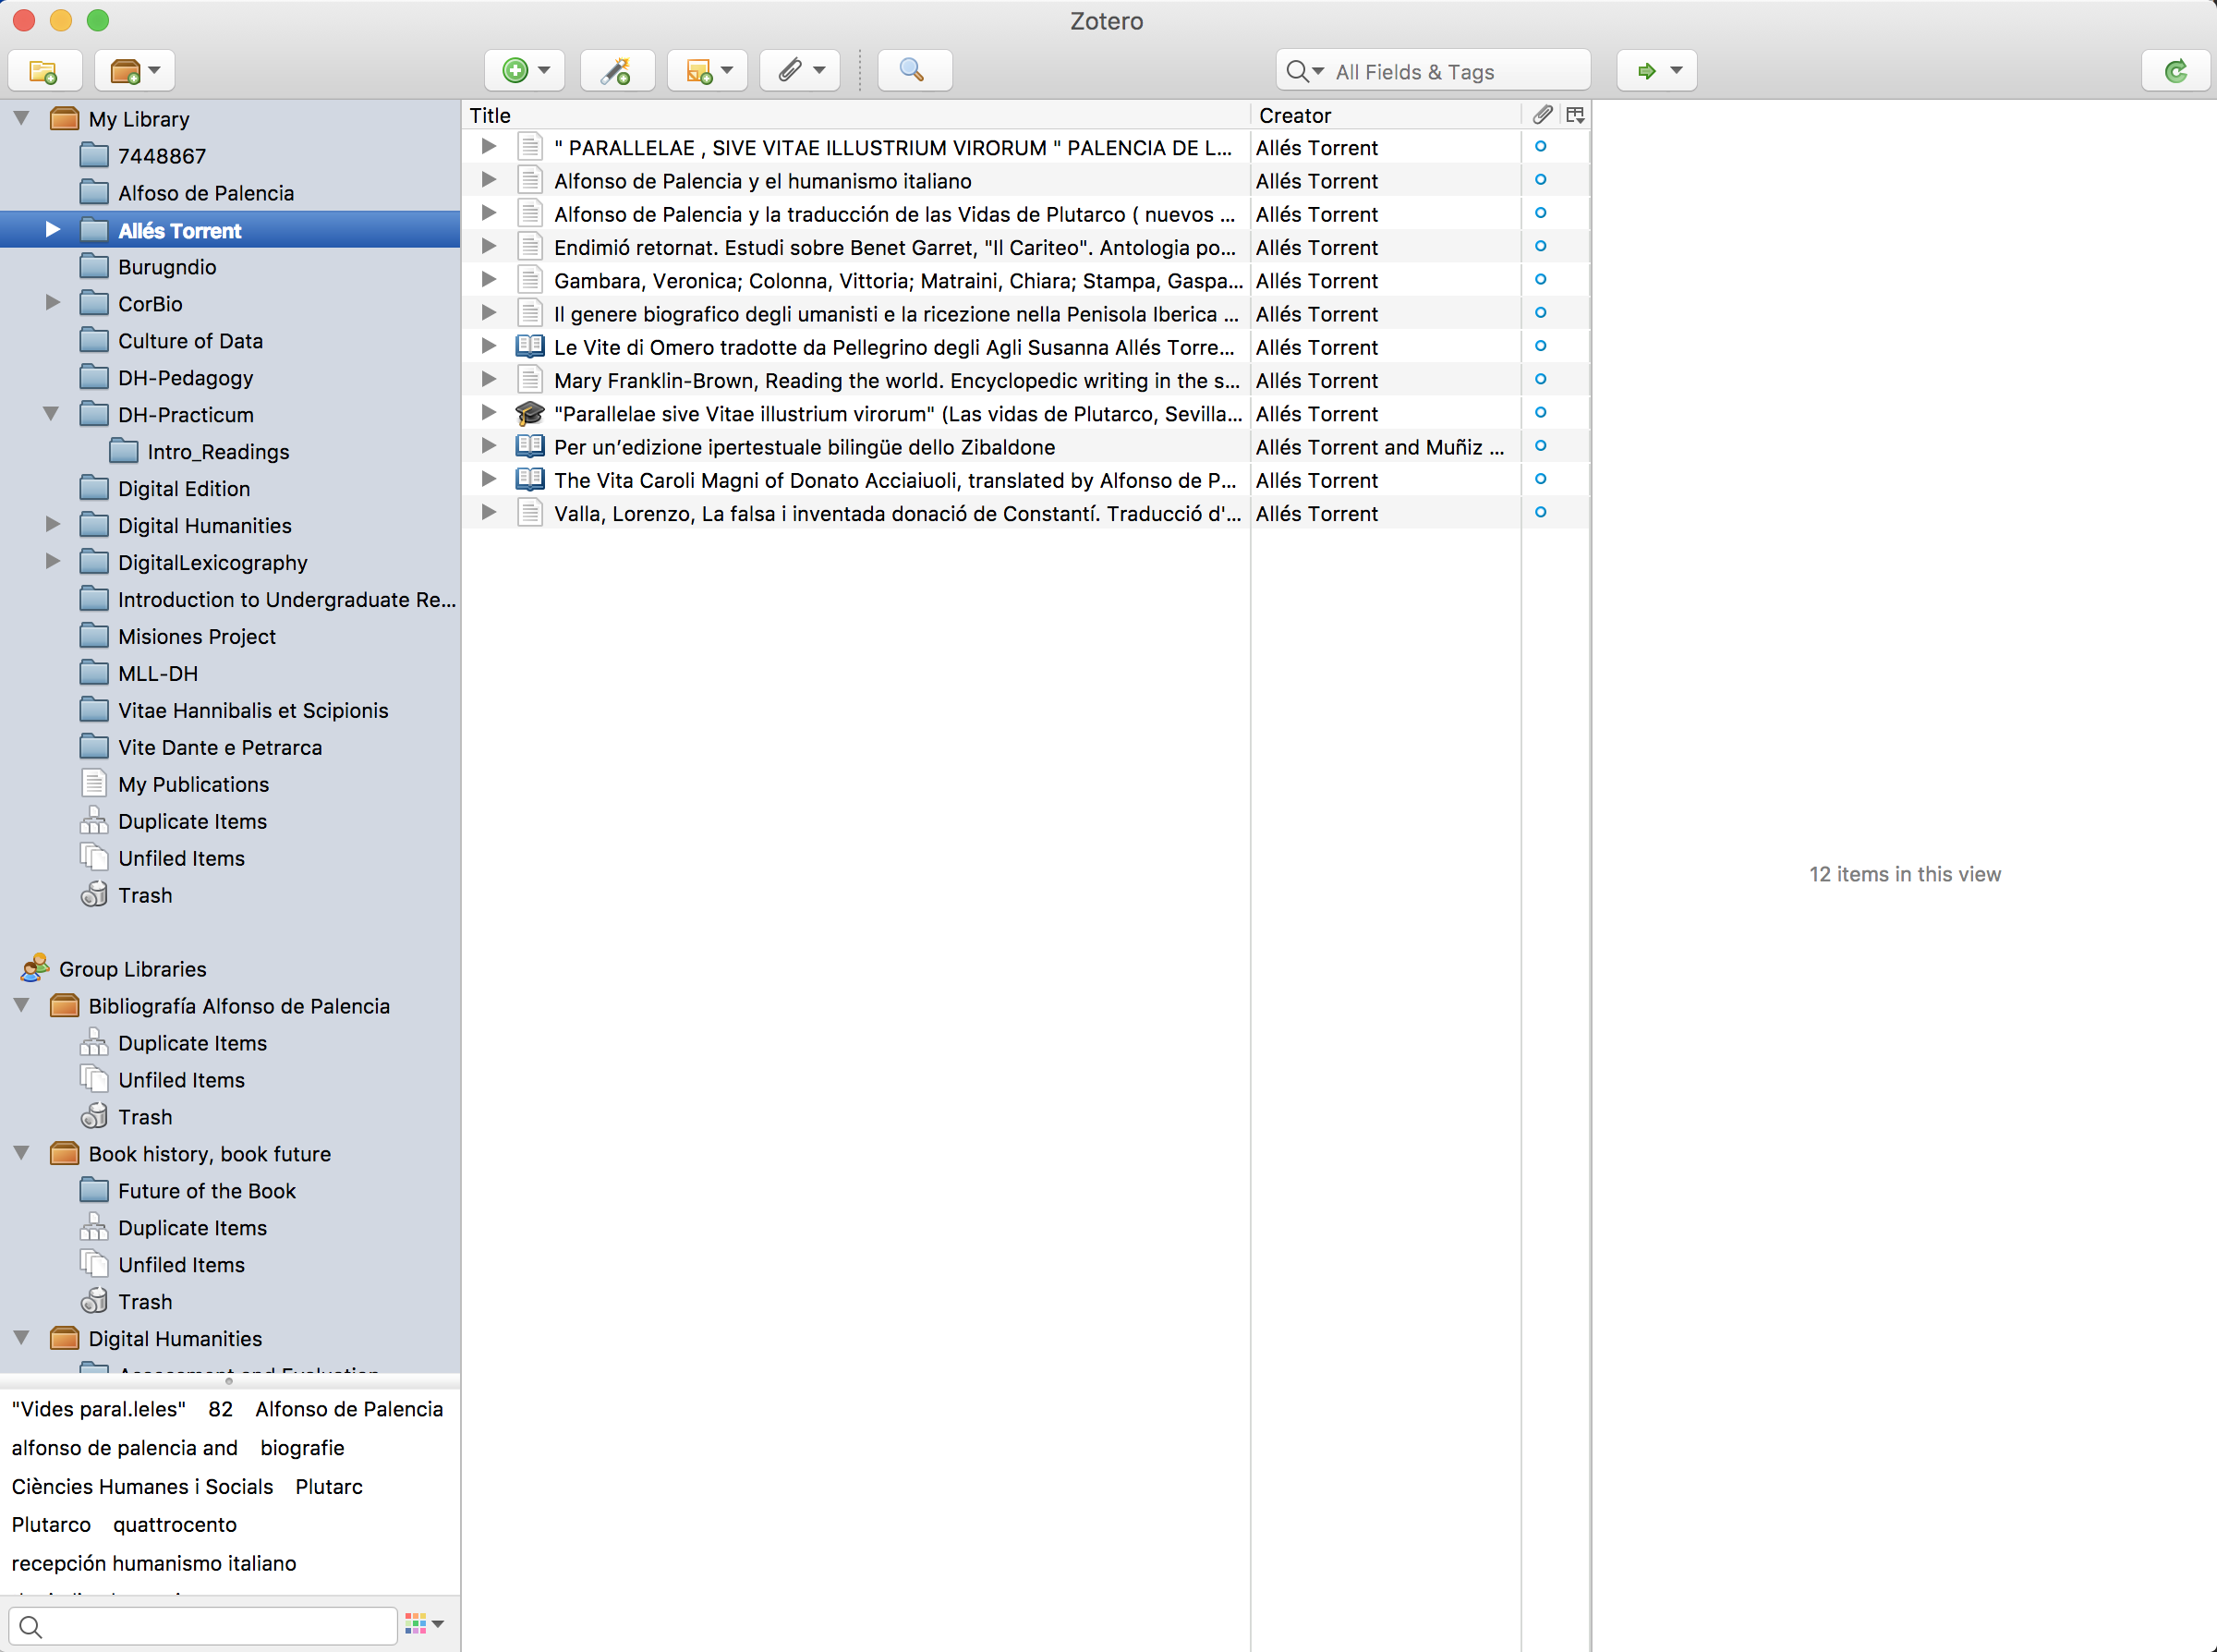This screenshot has width=2217, height=1652.
Task: Click book icon of The Vita Caroli Magni
Action: pos(529,480)
